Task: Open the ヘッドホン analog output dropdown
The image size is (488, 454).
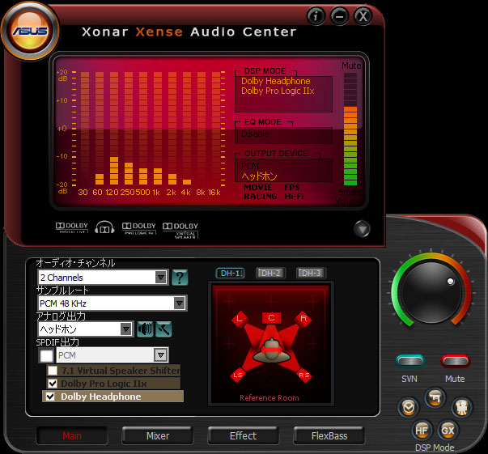Action: (86, 329)
